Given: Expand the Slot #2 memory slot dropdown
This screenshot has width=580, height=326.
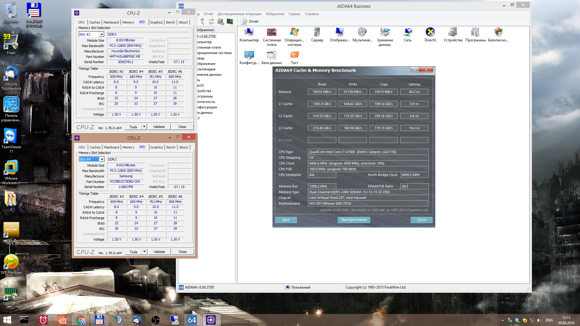Looking at the screenshot, I should [x=101, y=34].
